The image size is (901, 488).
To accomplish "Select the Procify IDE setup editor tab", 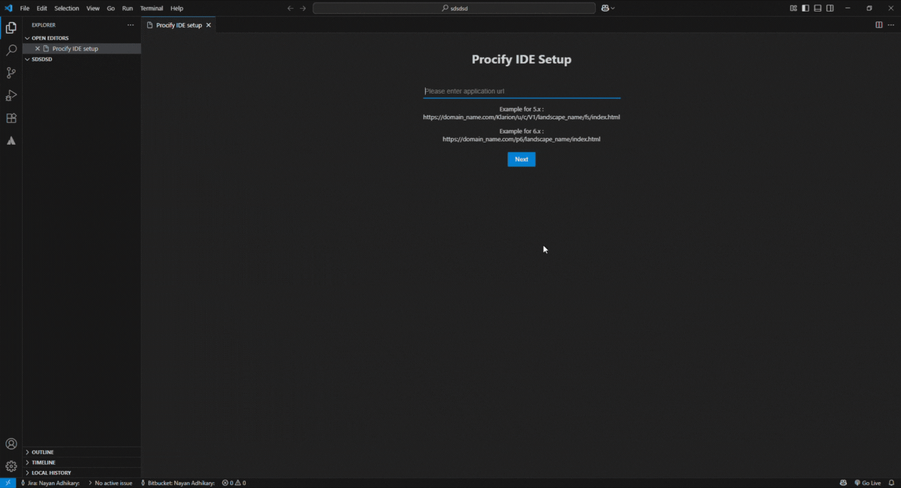I will 178,25.
